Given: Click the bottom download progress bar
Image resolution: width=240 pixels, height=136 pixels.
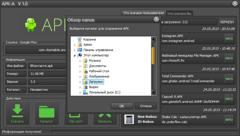Looking at the screenshot, I should tap(144, 132).
